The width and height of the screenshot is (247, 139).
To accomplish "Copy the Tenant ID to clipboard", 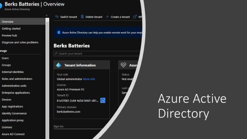I will click(x=103, y=100).
